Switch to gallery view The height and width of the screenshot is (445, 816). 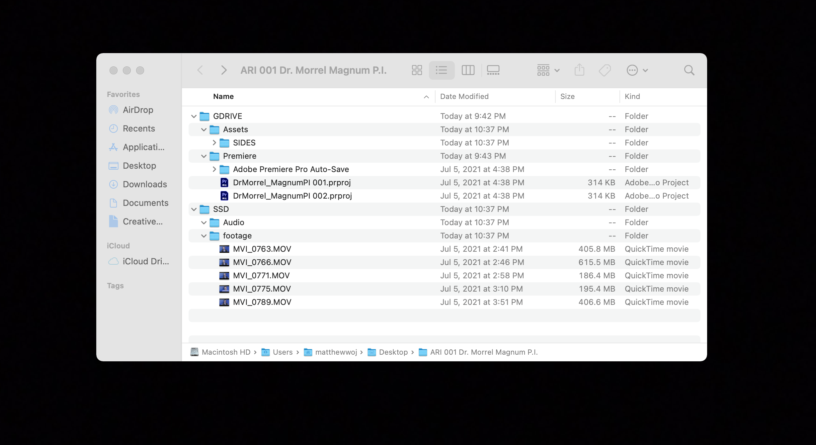(493, 70)
